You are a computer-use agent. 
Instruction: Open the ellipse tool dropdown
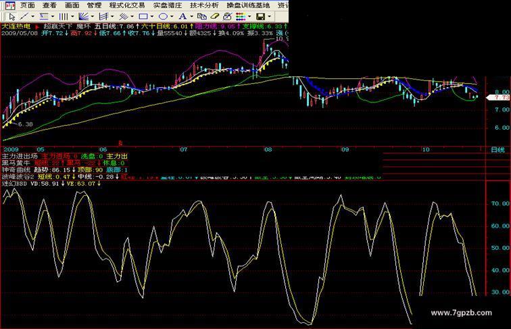coord(172,16)
